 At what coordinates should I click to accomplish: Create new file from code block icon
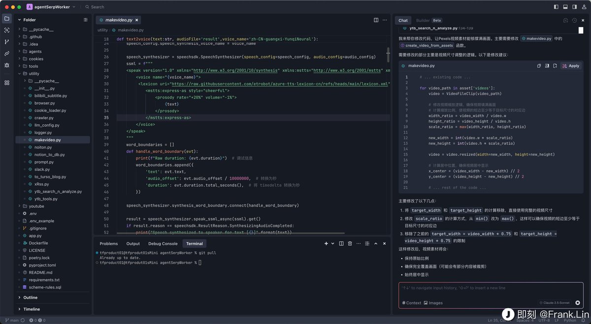pyautogui.click(x=555, y=65)
